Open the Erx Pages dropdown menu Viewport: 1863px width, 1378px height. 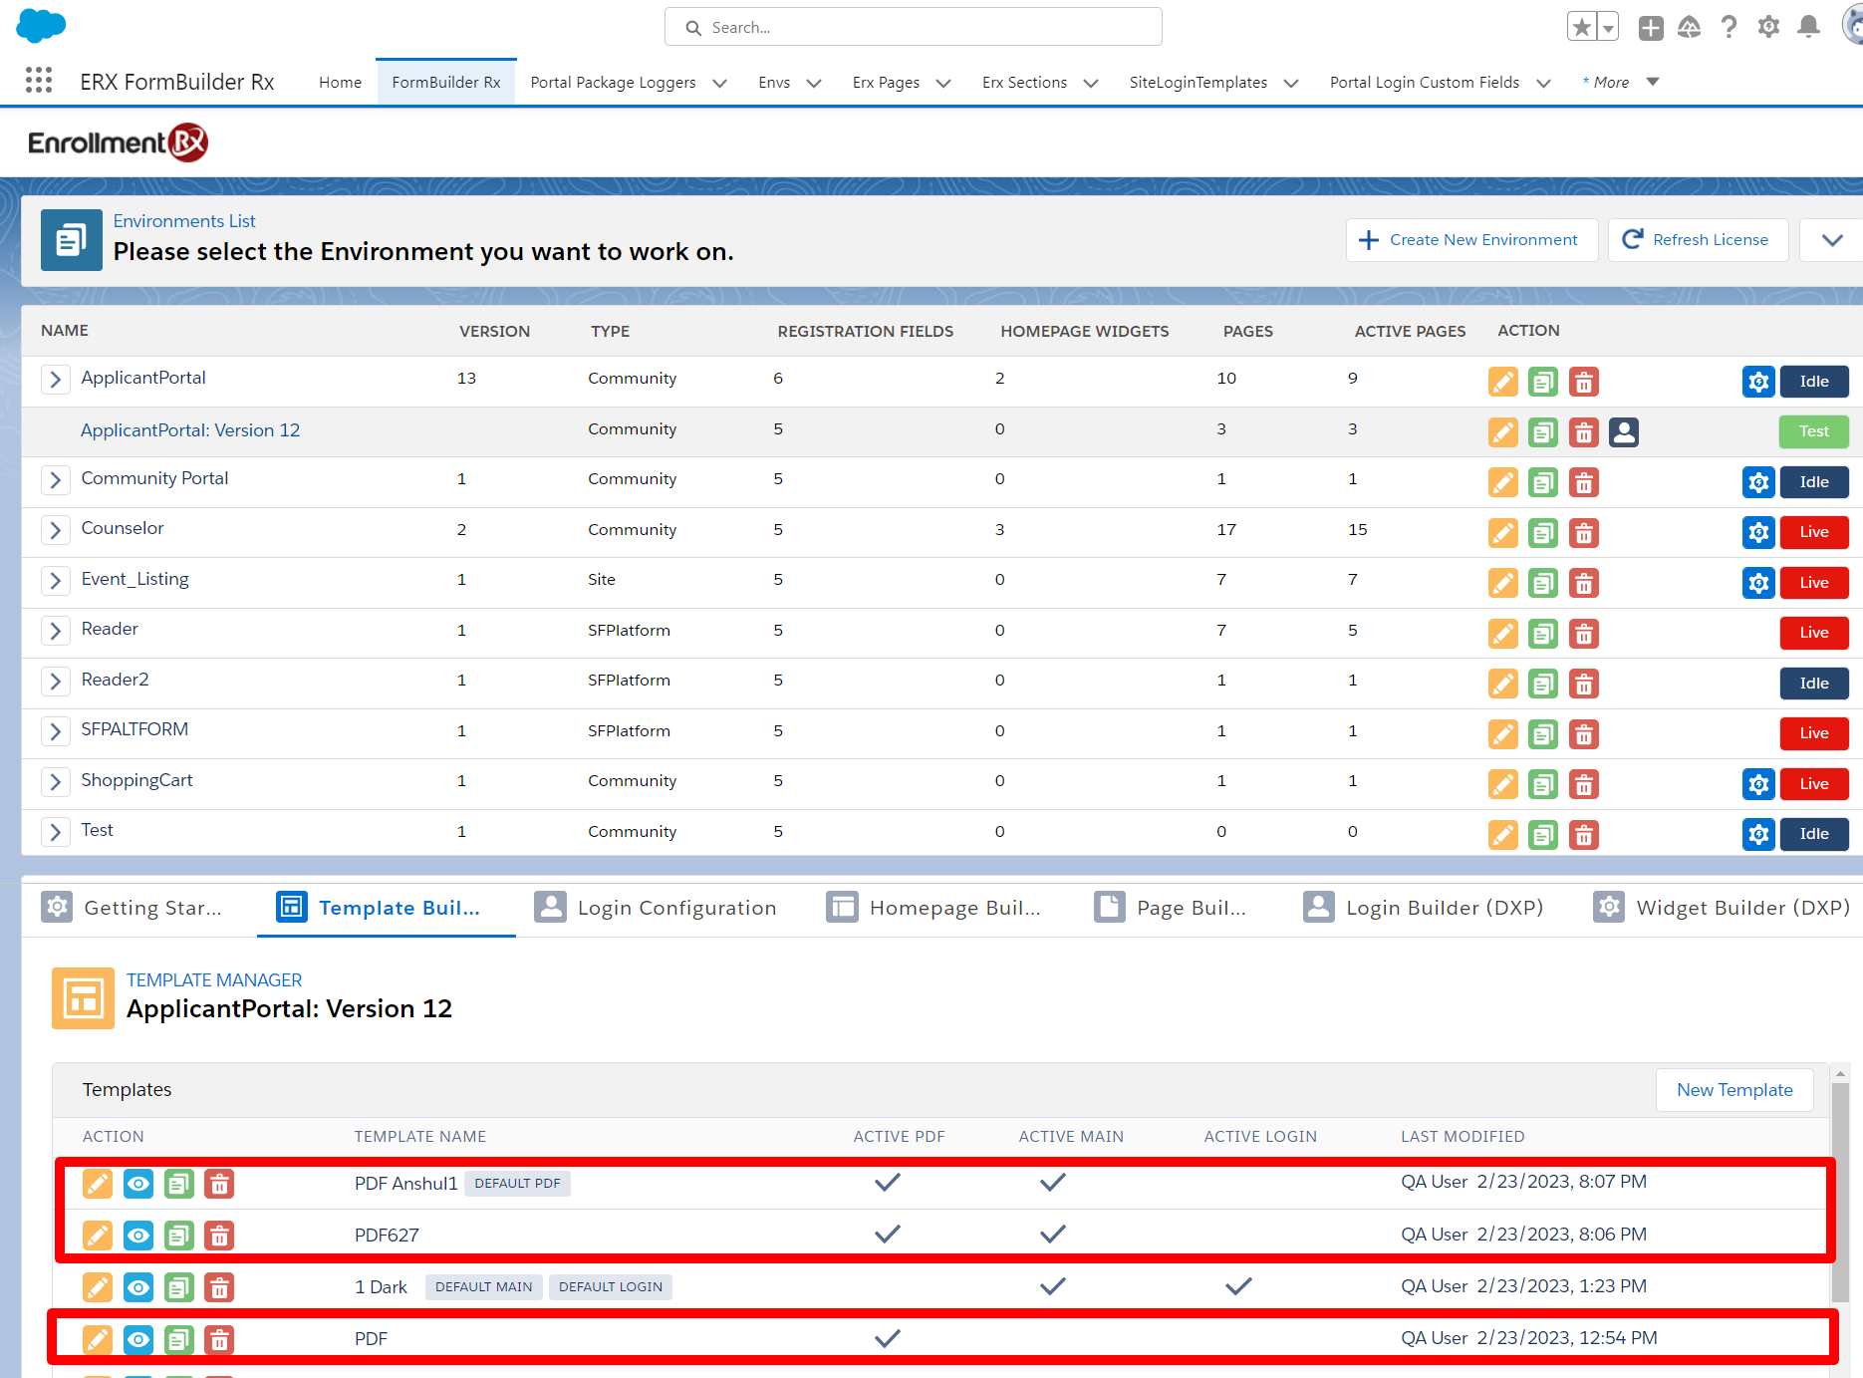[943, 83]
